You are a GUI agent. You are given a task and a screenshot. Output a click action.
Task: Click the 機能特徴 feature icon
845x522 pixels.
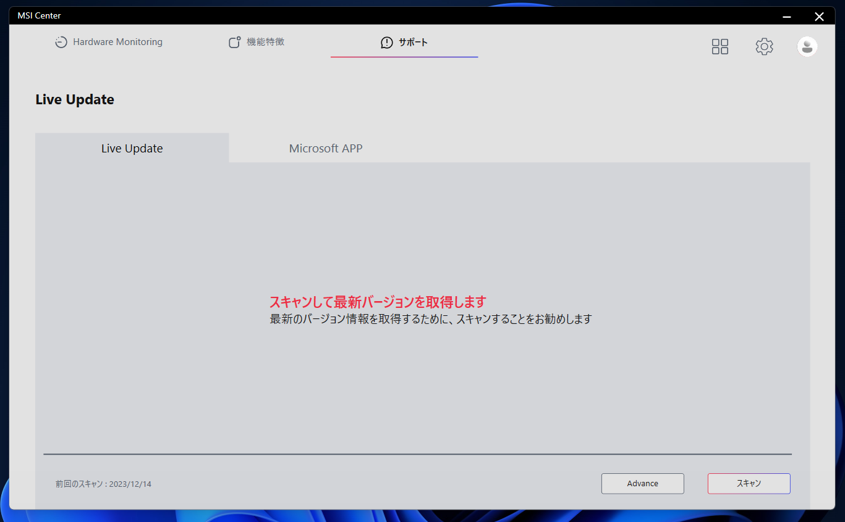(x=234, y=43)
